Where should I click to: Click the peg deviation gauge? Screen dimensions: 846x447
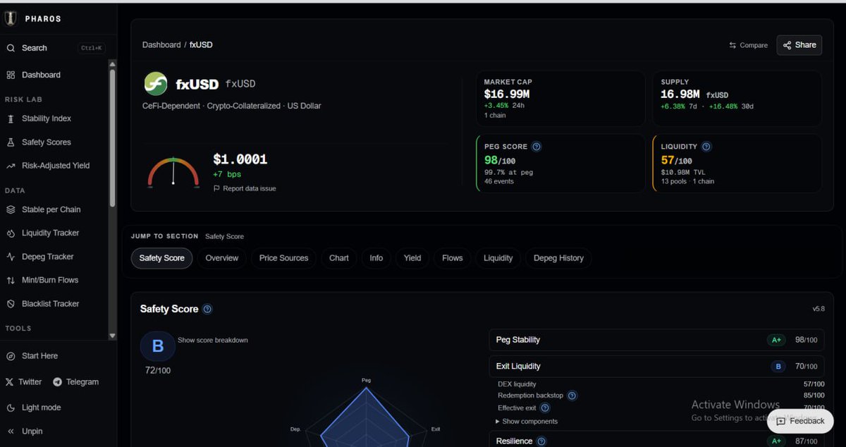173,173
